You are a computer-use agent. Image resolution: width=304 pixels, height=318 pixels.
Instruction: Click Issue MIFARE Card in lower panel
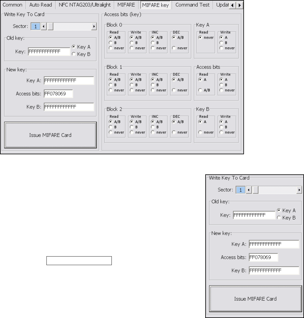pos(256,299)
